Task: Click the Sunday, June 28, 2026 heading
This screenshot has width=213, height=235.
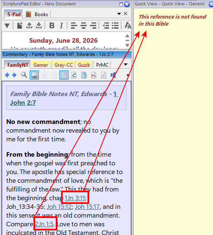Action: click(63, 41)
